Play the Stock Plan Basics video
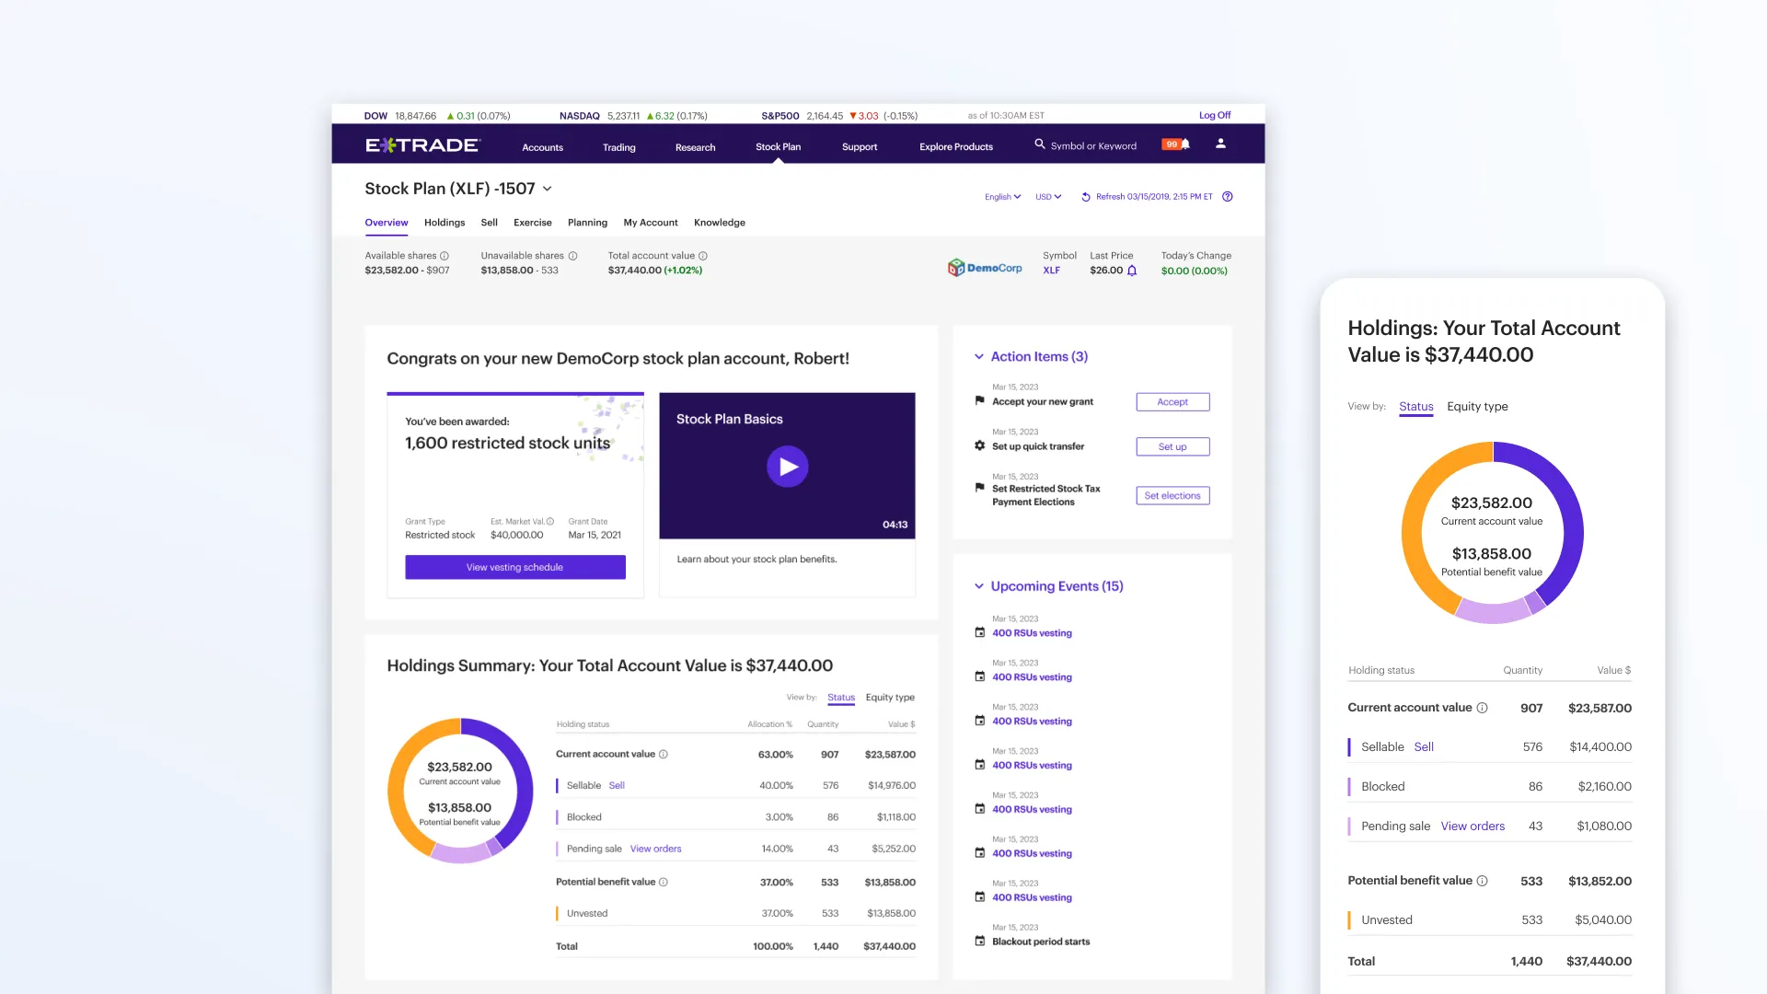 coord(787,466)
